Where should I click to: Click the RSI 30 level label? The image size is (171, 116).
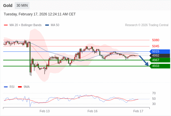click(154, 104)
